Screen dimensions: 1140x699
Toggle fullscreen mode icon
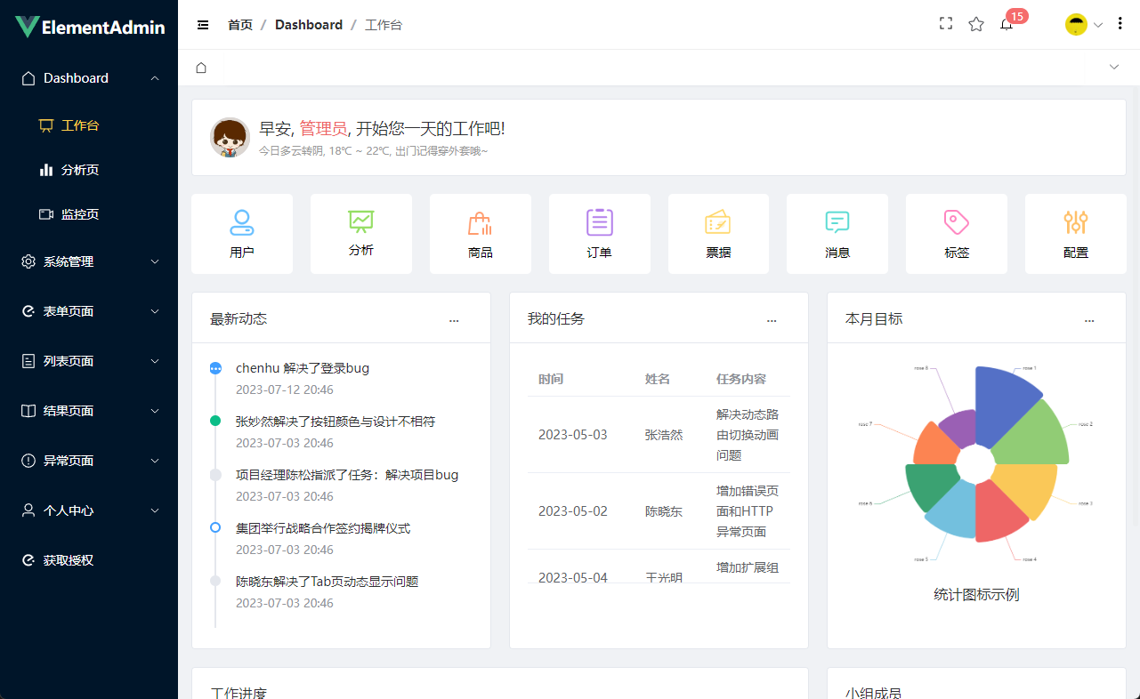pyautogui.click(x=946, y=24)
